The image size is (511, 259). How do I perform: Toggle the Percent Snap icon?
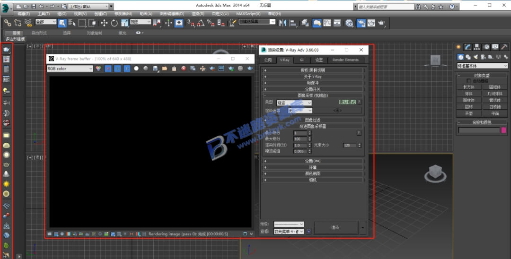211,23
